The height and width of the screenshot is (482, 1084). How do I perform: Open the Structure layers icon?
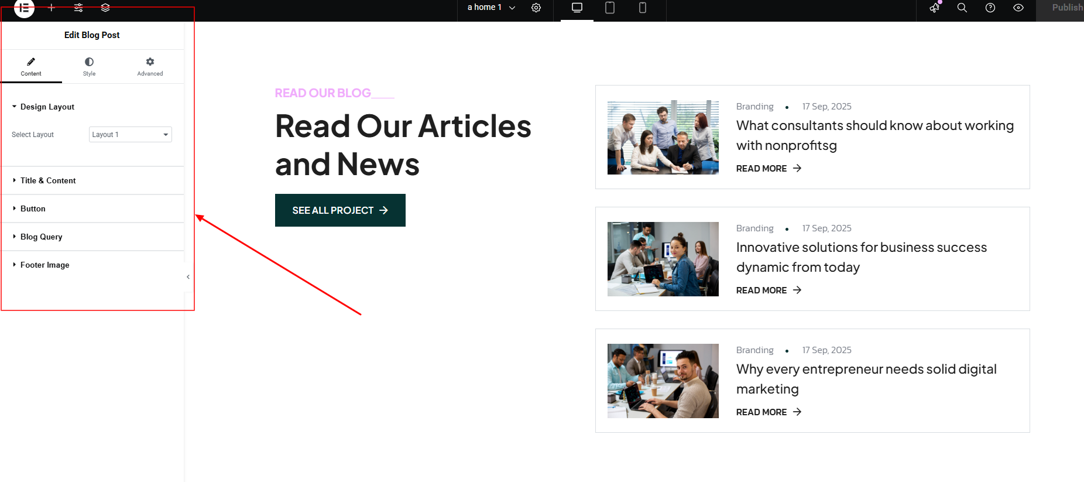pyautogui.click(x=105, y=8)
